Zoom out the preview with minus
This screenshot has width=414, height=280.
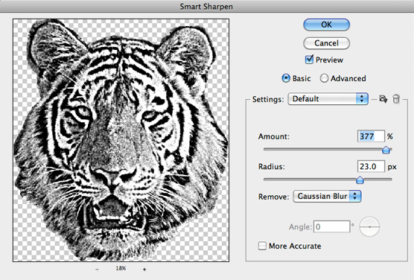(97, 269)
